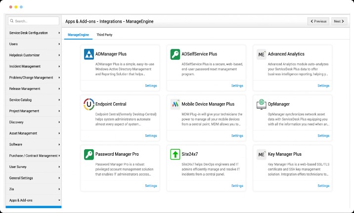Click the Mobile Device Manager Plus icon
Screen dimensions: 354x213
pos(175,104)
